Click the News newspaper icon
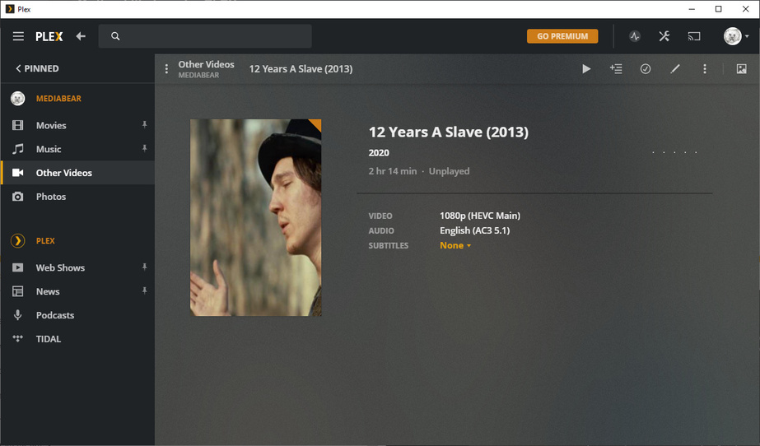Image resolution: width=760 pixels, height=446 pixels. click(18, 291)
